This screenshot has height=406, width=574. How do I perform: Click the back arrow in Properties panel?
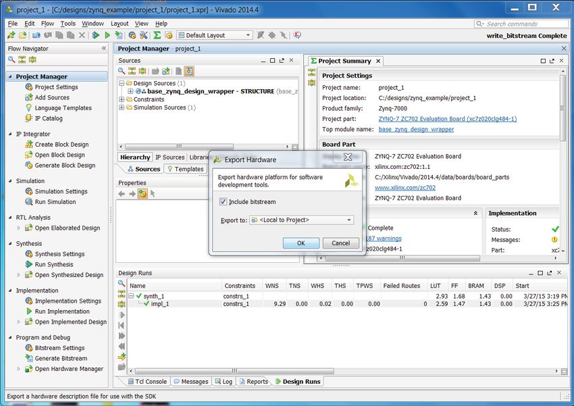pos(122,194)
